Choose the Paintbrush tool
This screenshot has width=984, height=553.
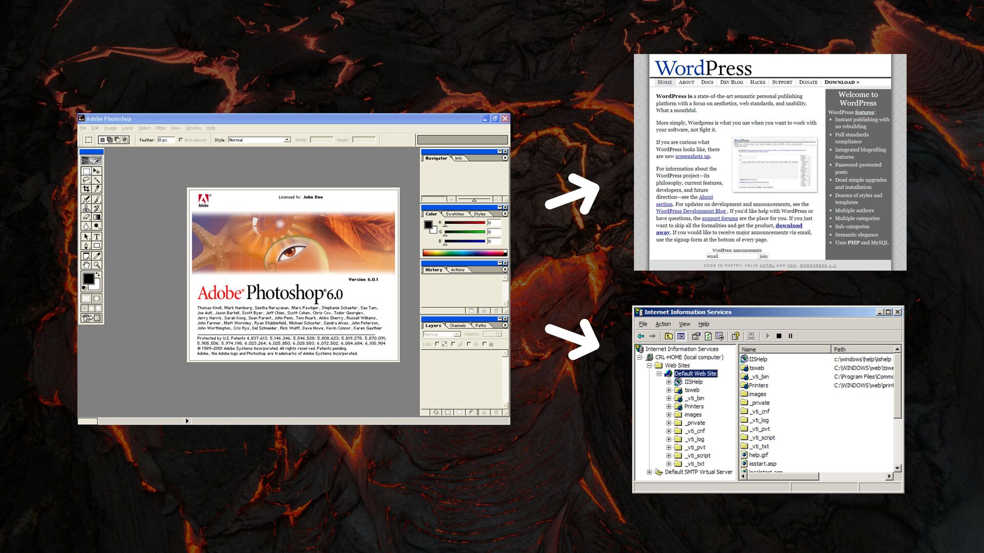tap(96, 199)
